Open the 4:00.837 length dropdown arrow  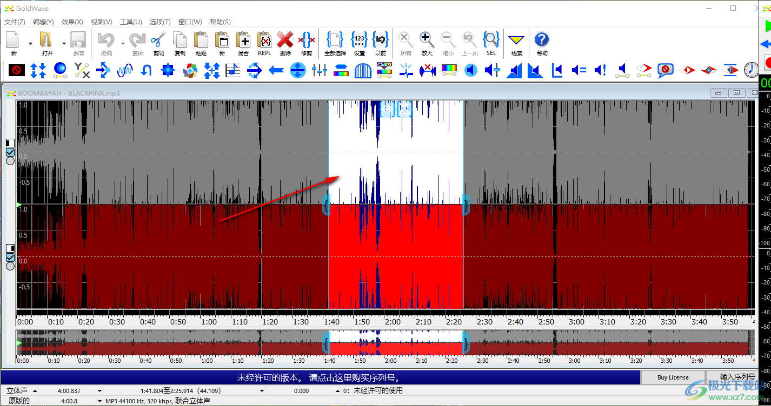(x=99, y=391)
